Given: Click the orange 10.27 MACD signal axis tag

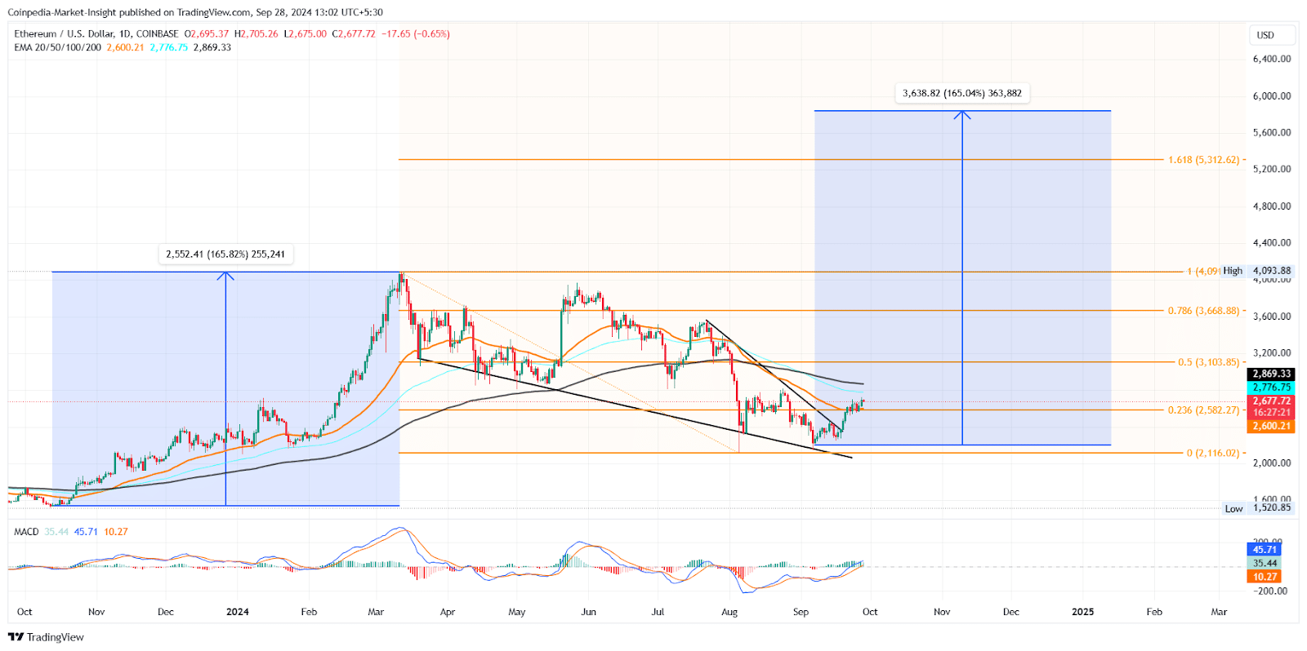Looking at the screenshot, I should pos(1265,577).
